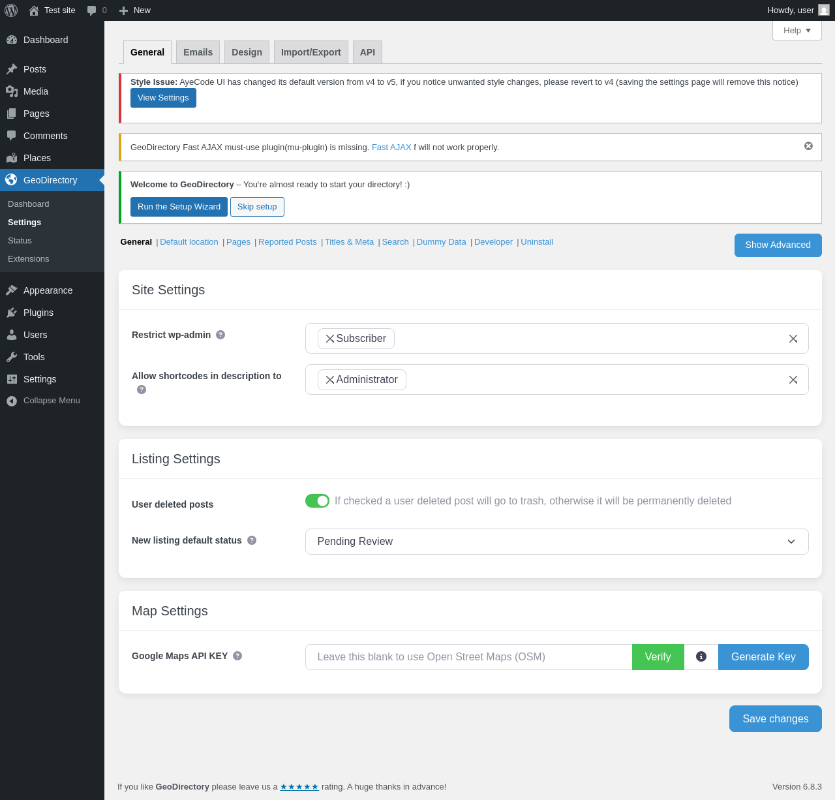This screenshot has height=800, width=835.
Task: Click help icon beside Google Maps API KEY
Action: (237, 656)
